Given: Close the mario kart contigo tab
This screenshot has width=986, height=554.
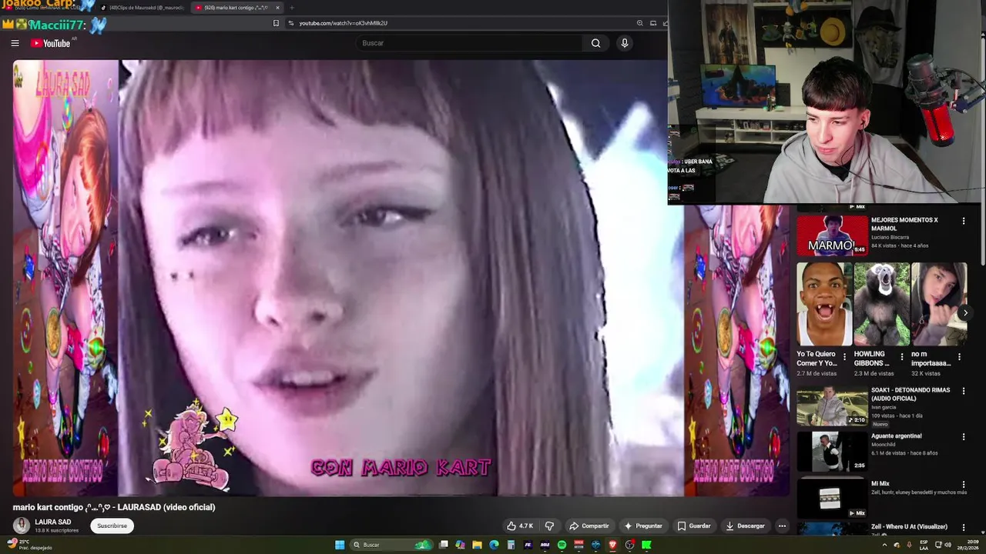Looking at the screenshot, I should click(x=277, y=8).
